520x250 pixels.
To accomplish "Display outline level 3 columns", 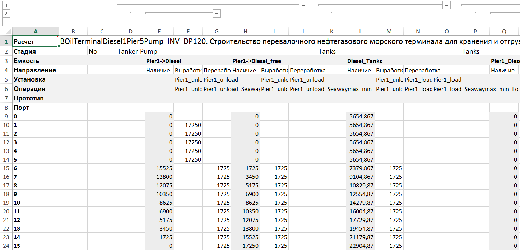I will (6, 22).
